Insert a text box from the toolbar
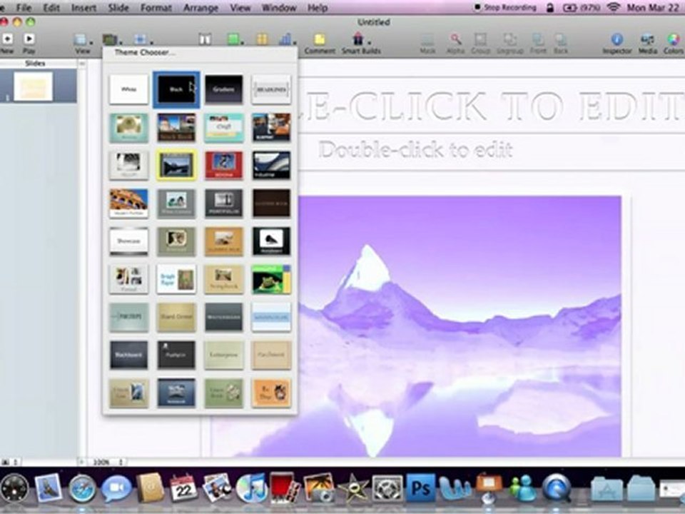 pos(205,40)
